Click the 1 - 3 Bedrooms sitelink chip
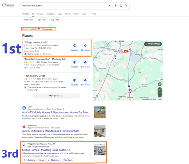This screenshot has height=164, width=189. tap(29, 160)
